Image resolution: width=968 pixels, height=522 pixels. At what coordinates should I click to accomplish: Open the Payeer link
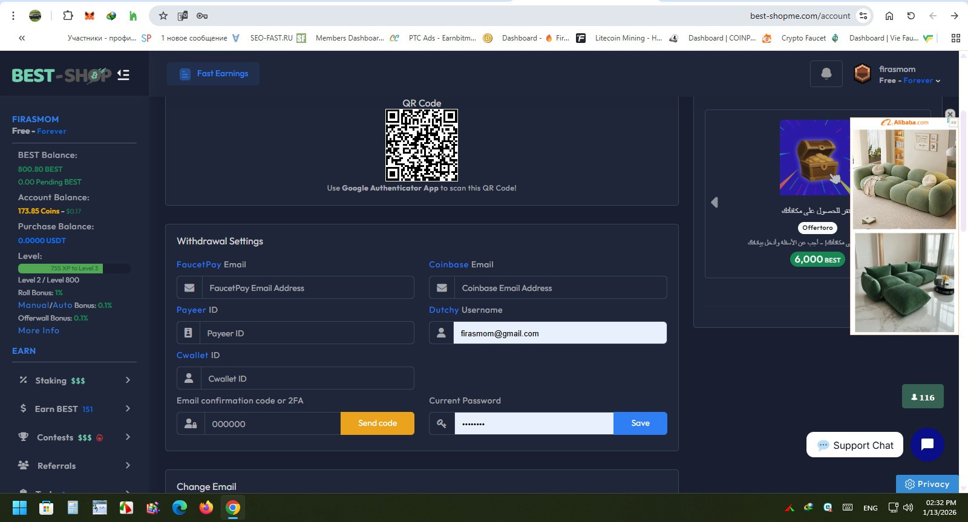(191, 310)
